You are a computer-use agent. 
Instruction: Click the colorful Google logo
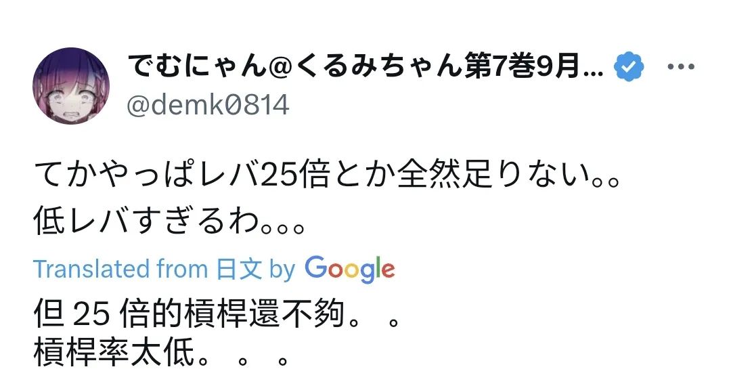click(x=350, y=269)
